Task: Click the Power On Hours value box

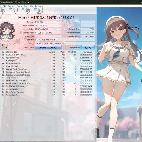Action: [x=88, y=36]
